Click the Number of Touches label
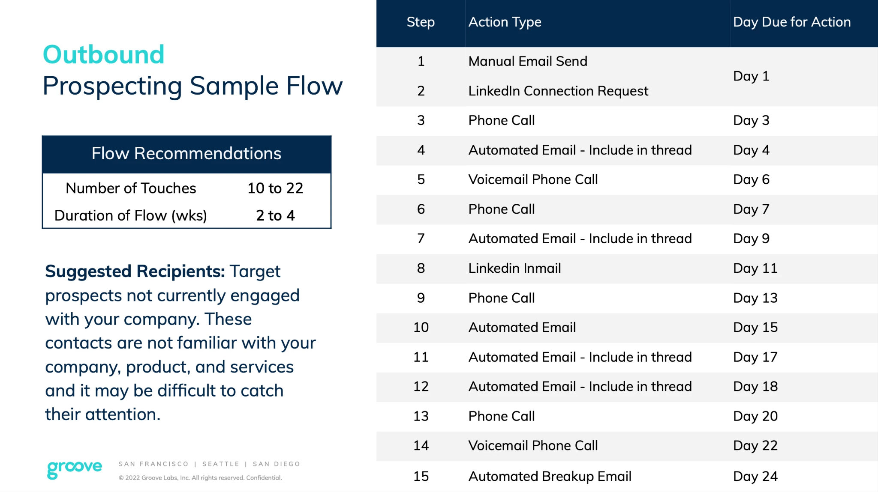The height and width of the screenshot is (492, 878). (131, 188)
